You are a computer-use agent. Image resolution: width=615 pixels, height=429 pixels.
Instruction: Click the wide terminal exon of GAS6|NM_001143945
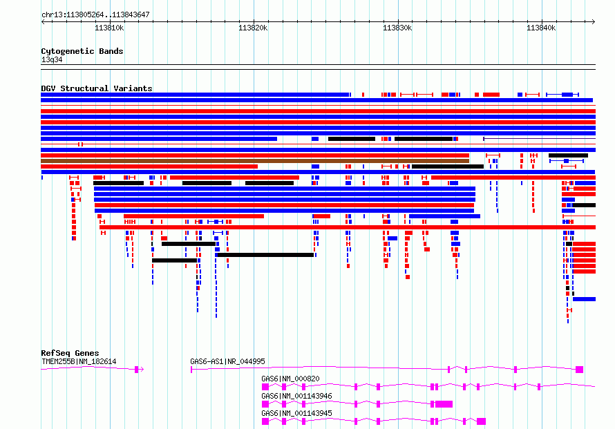(x=481, y=421)
